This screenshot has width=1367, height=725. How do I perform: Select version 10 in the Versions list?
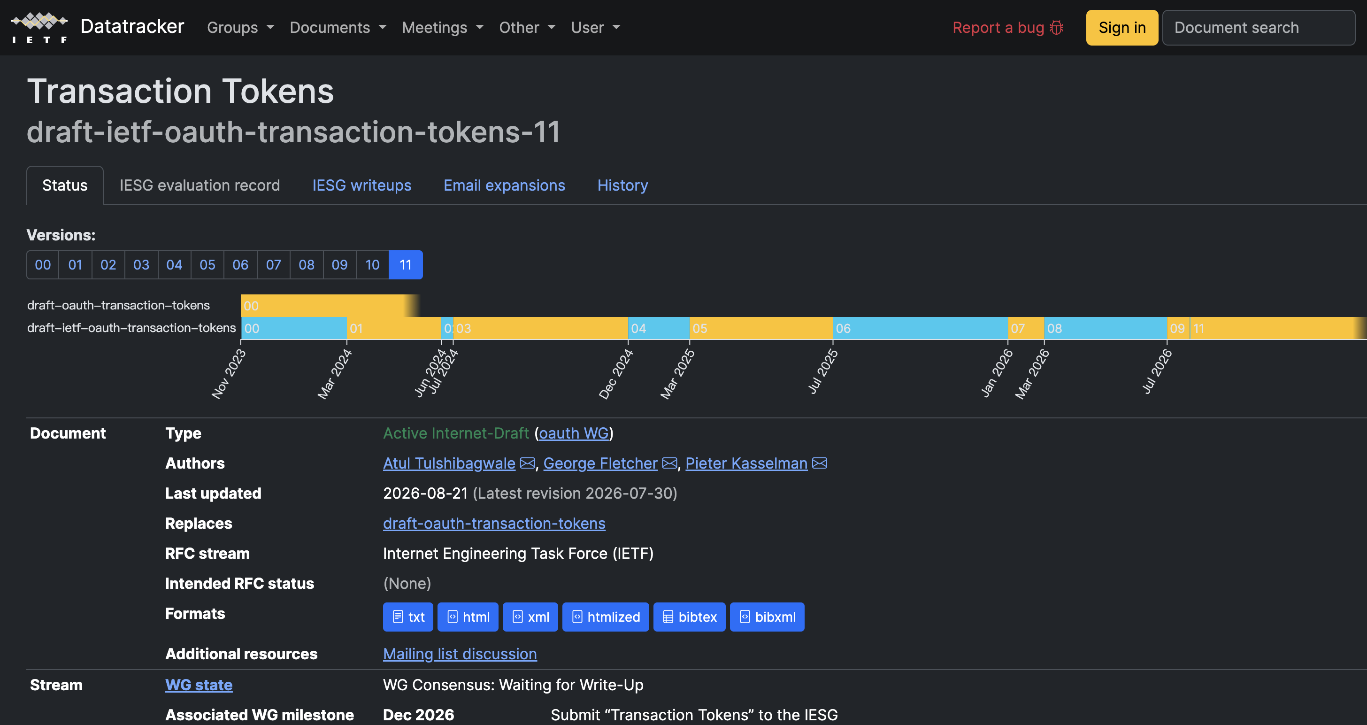tap(373, 265)
